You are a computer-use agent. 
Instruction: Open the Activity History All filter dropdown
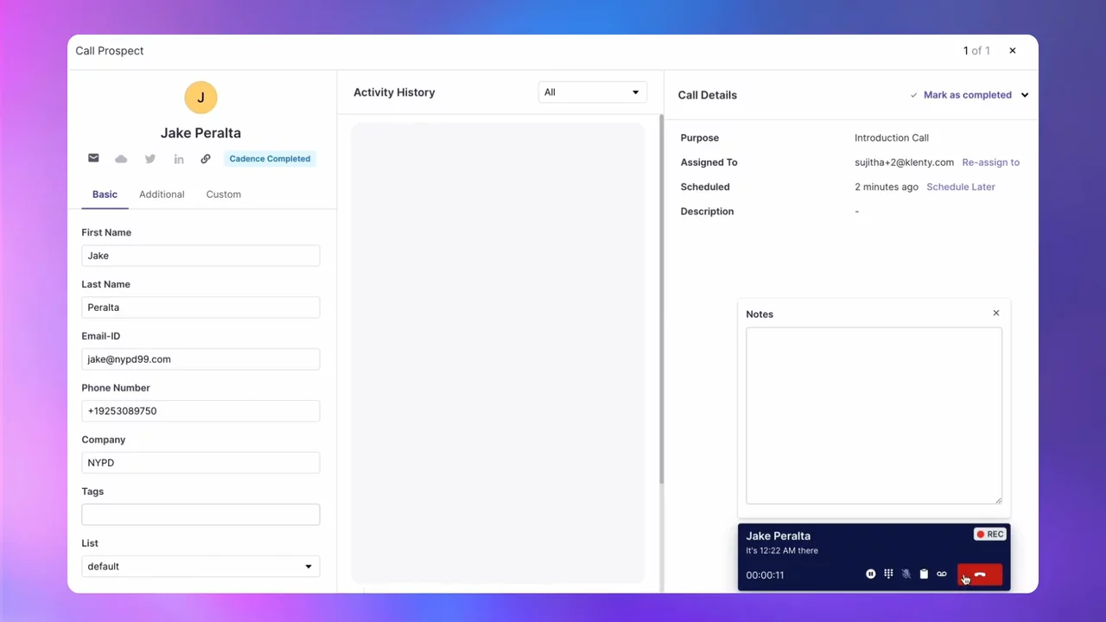pyautogui.click(x=592, y=92)
